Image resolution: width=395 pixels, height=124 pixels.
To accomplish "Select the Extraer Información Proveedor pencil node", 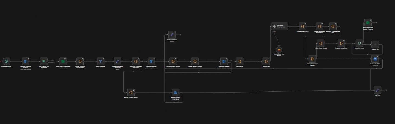I will point(117,61).
